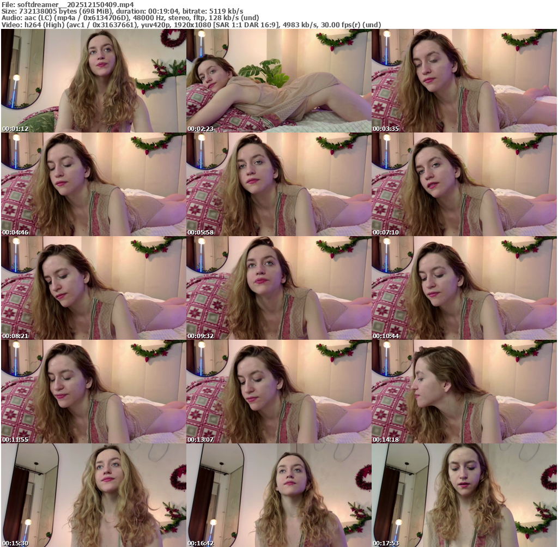Click the file name line in the header
Viewport: 558px width, 547px height.
click(x=68, y=4)
